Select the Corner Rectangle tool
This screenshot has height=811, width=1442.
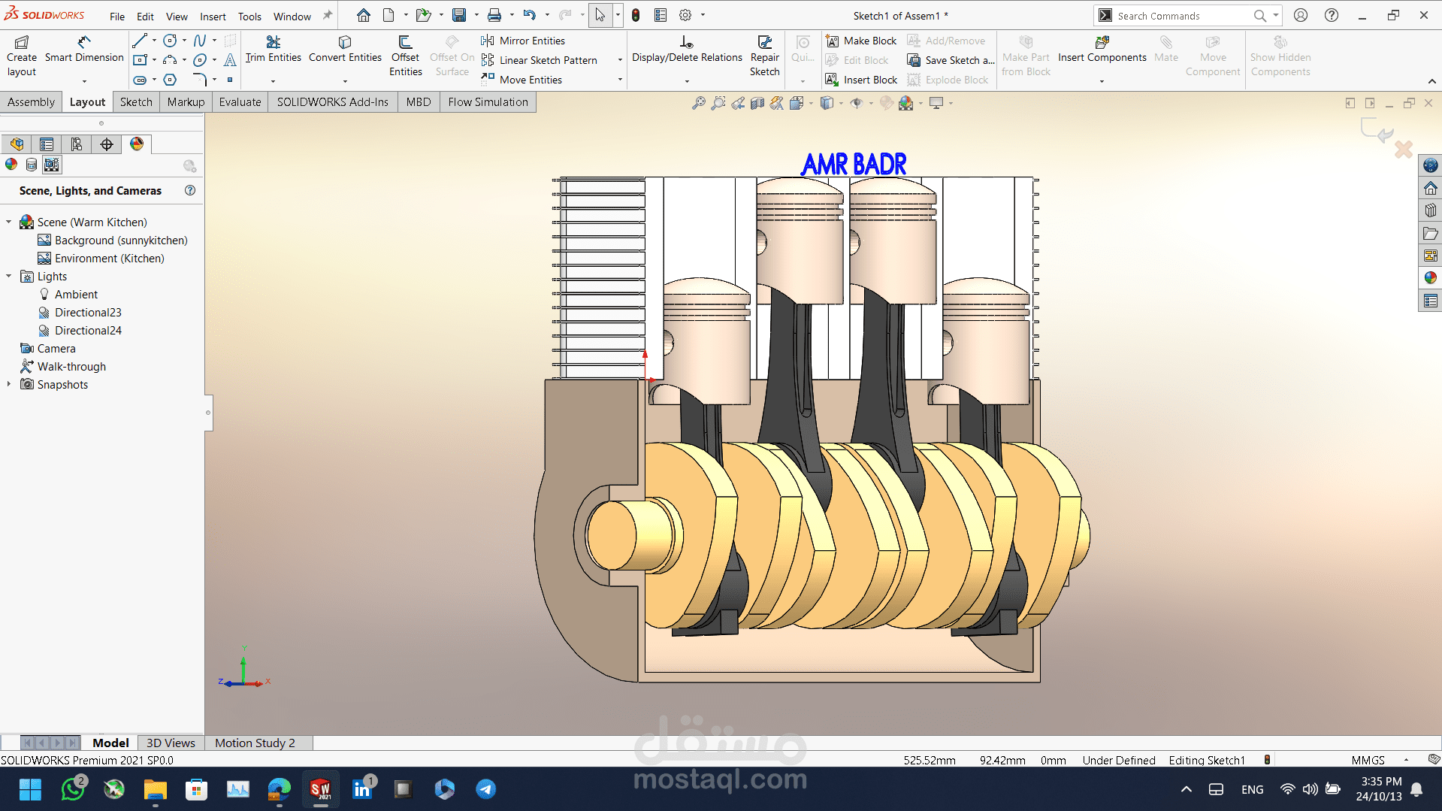[140, 60]
